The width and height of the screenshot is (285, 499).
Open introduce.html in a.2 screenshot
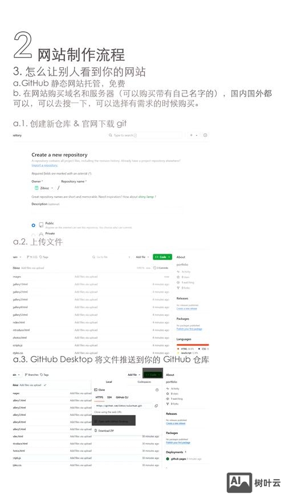21,330
